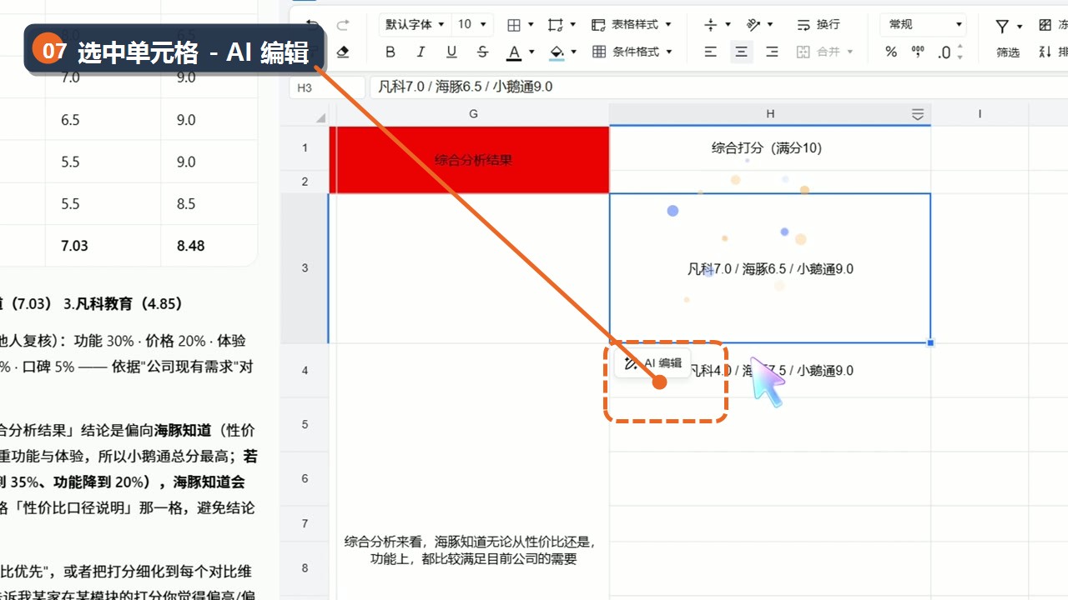Click the sort A-Z icon
Viewport: 1068px width, 600px height.
click(1045, 52)
